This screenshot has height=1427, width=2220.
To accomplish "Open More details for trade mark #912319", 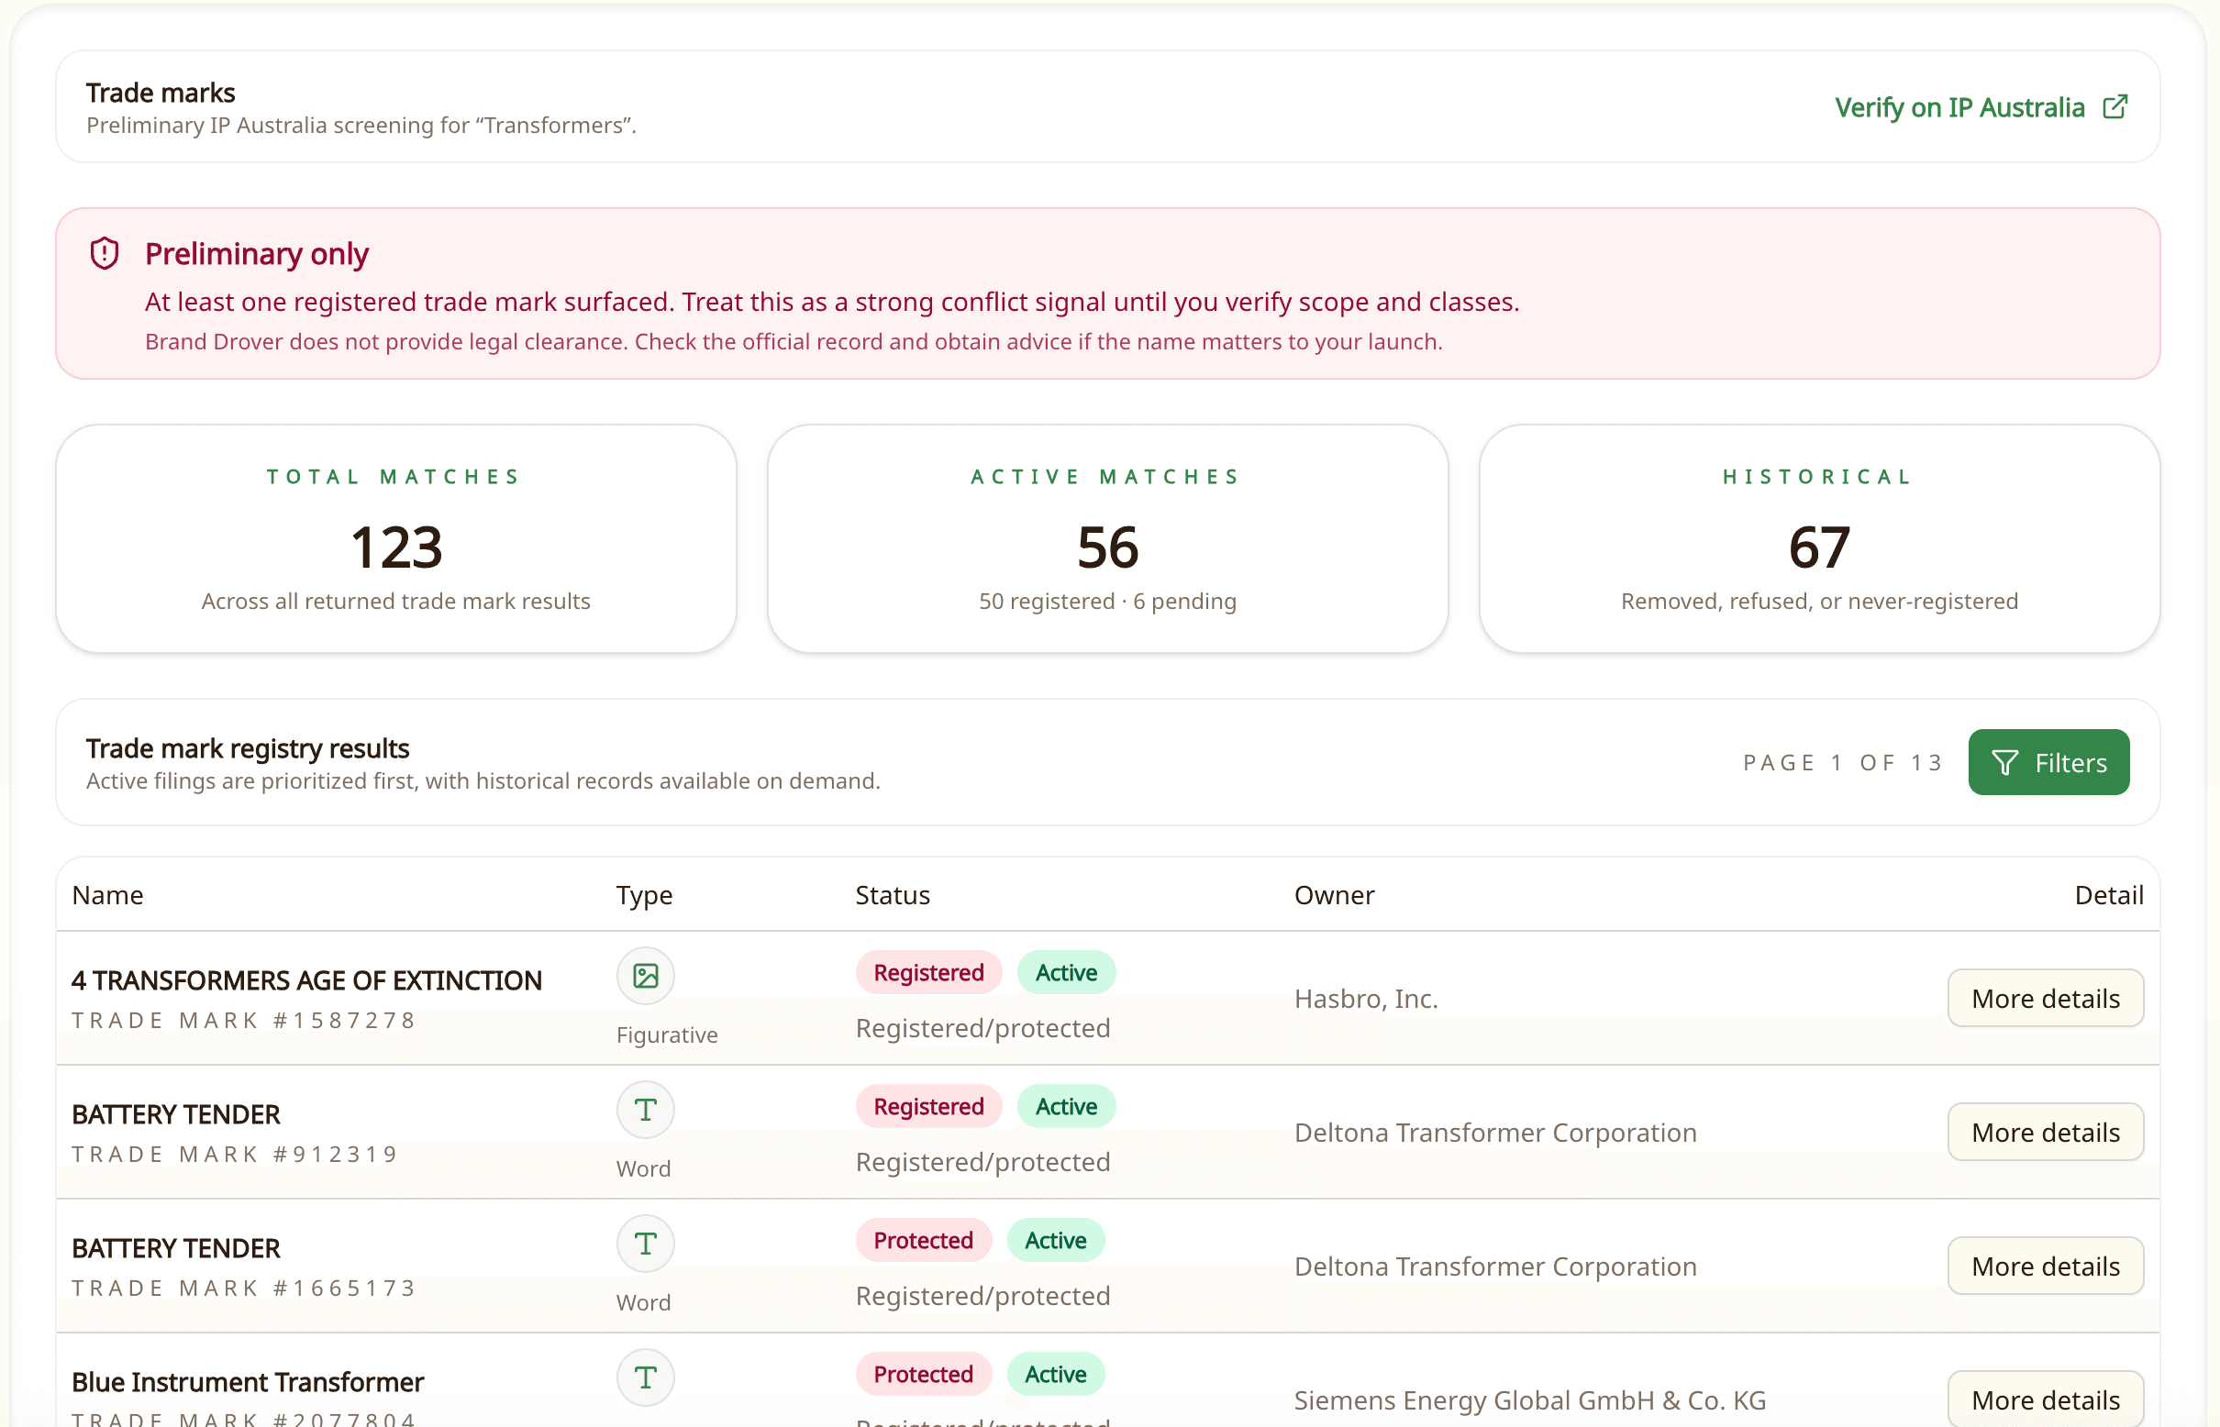I will tap(2045, 1132).
